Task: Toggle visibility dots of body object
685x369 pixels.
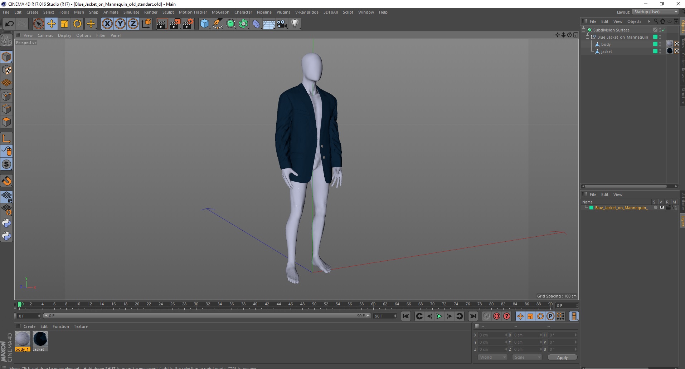Action: pyautogui.click(x=660, y=44)
